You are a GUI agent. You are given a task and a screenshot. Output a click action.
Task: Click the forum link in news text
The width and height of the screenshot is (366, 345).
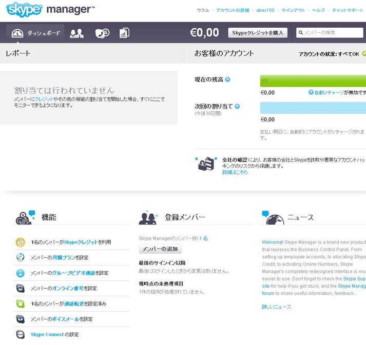point(268,293)
